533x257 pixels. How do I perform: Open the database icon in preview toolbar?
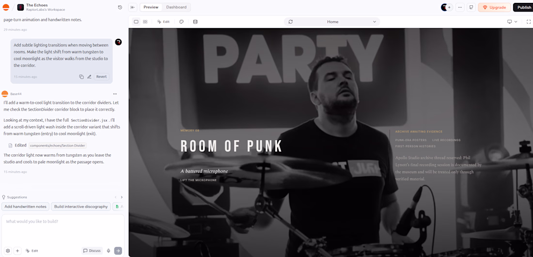[x=195, y=22]
